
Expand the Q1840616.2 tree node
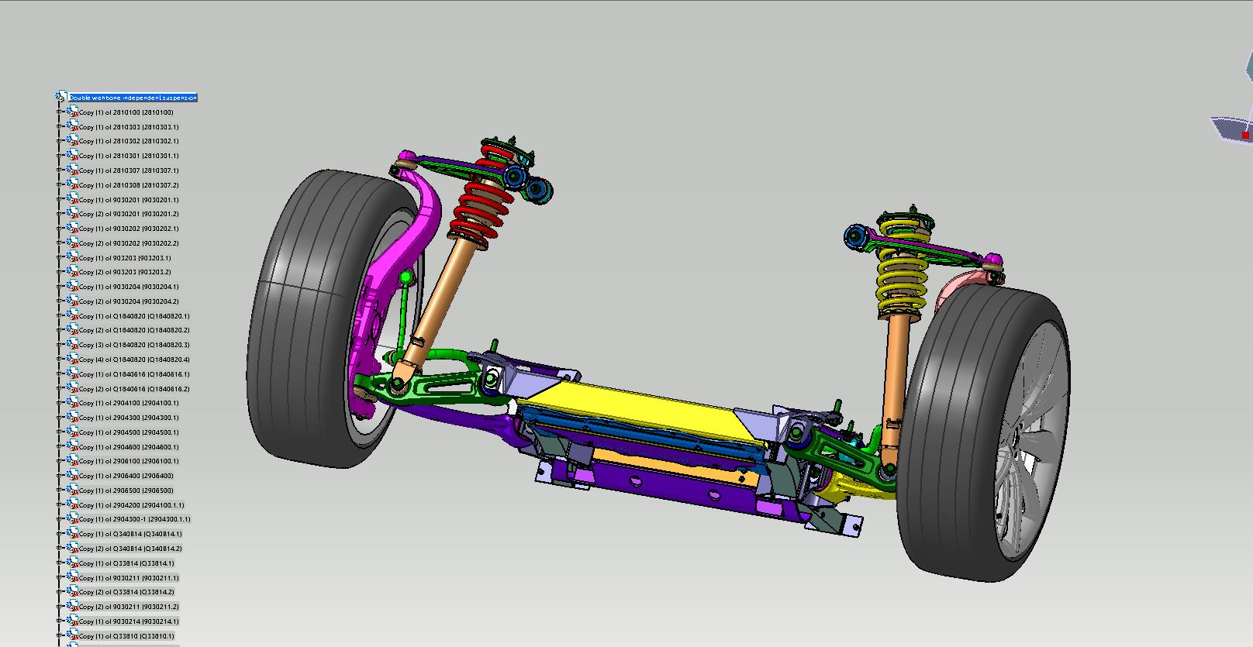coord(59,388)
